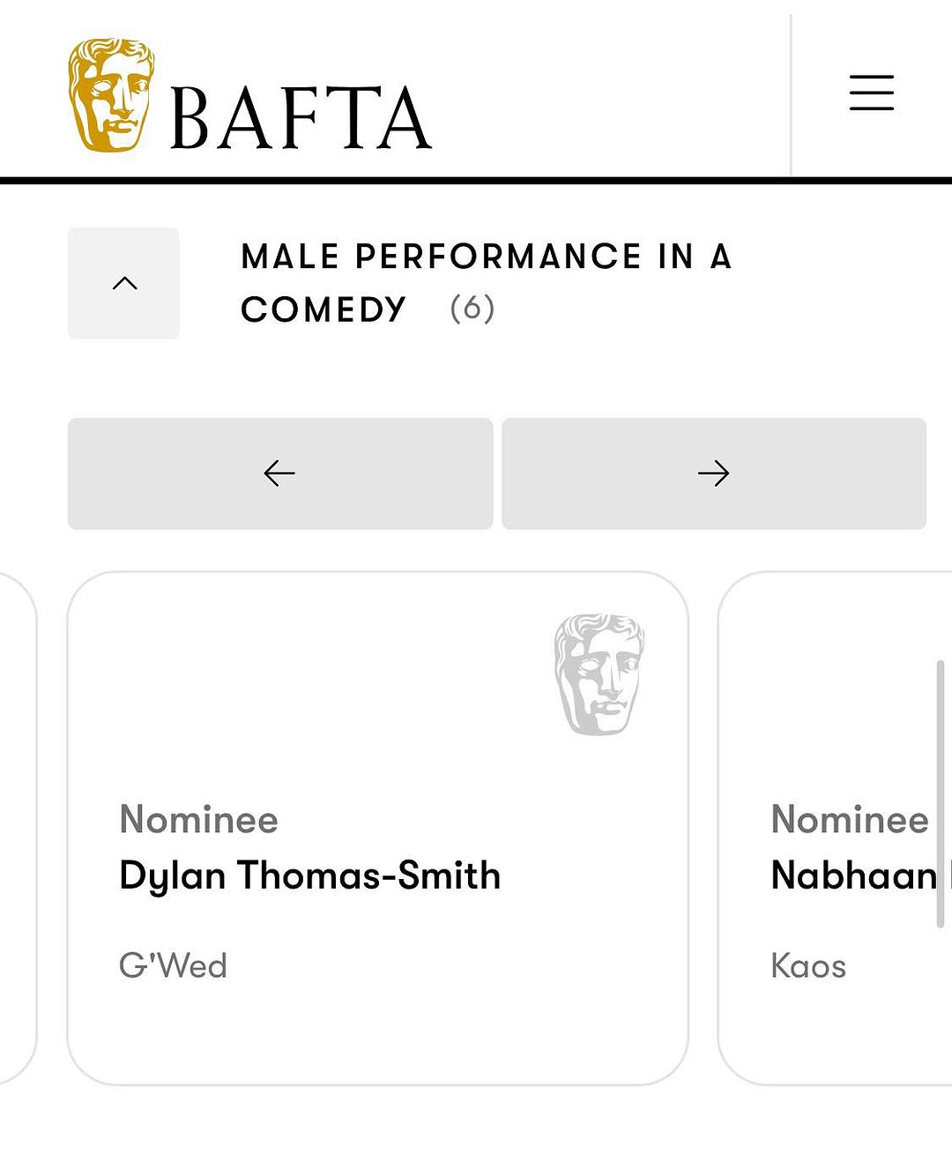
Task: Select the Dylan Thomas-Smith nominee name
Action: coord(309,876)
